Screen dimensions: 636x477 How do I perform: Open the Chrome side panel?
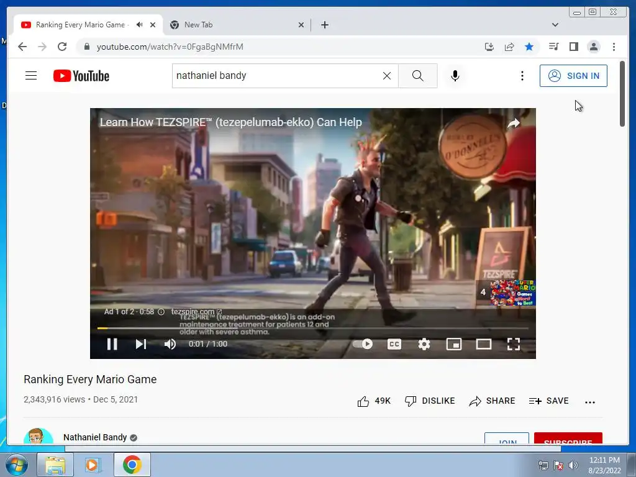coord(573,47)
